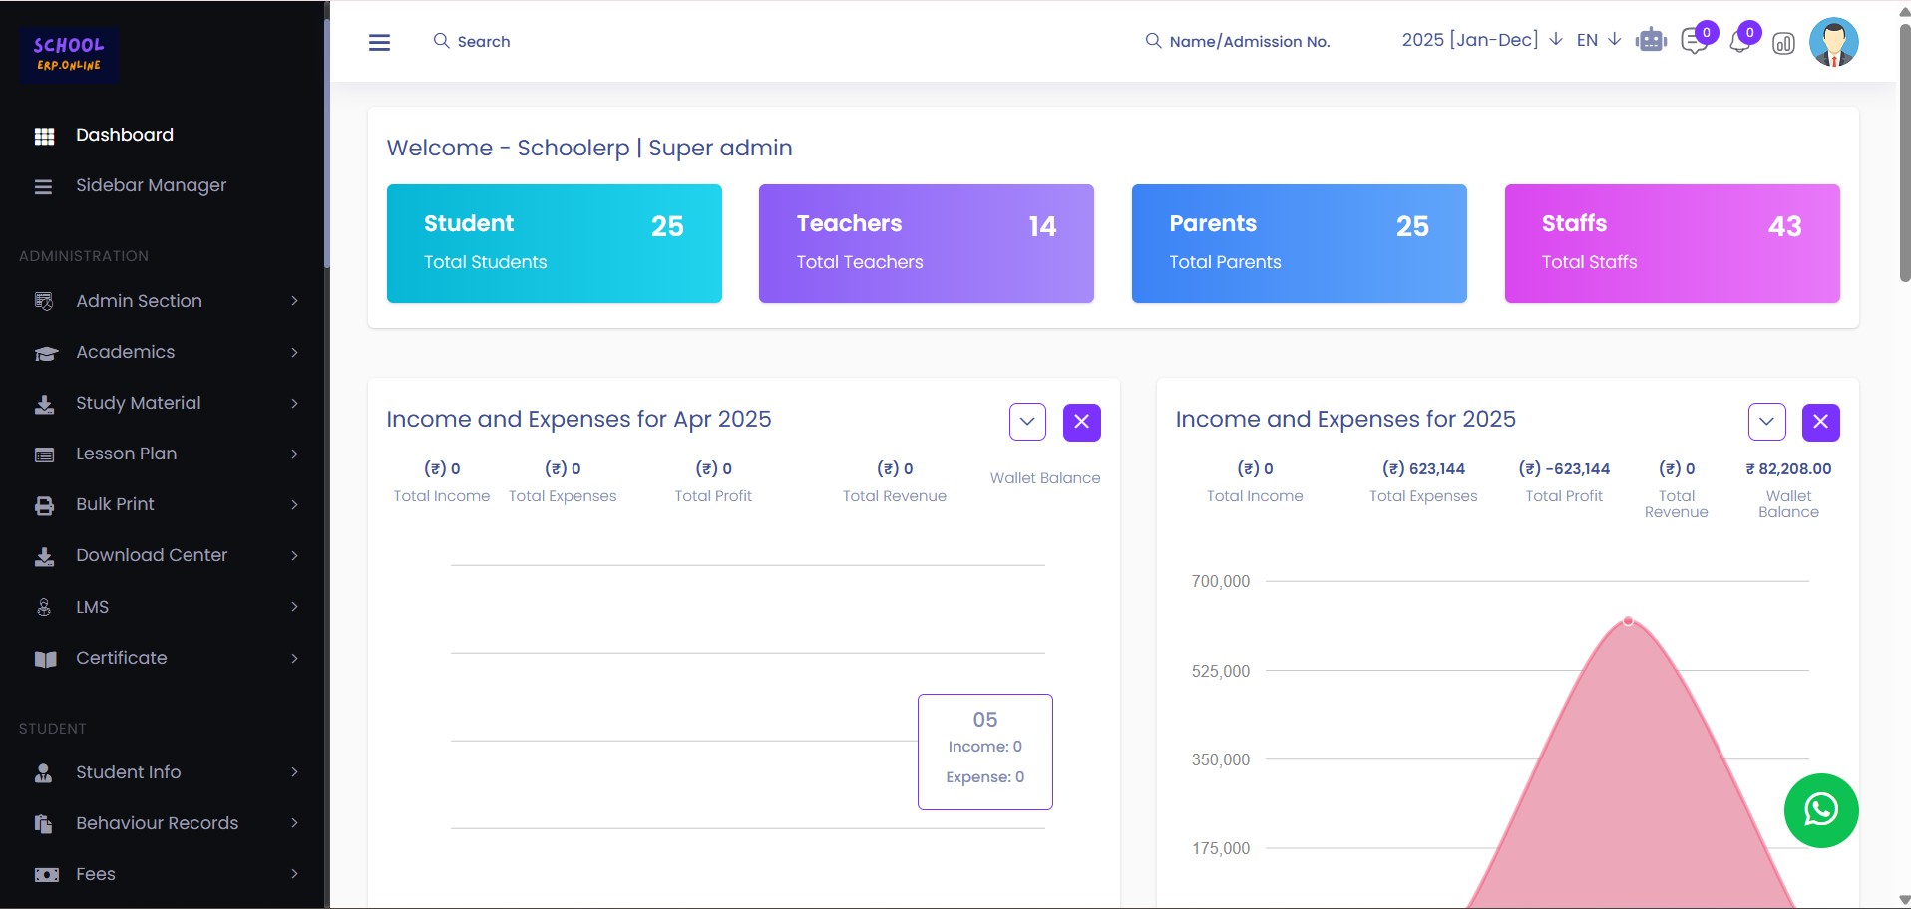1911x909 pixels.
Task: Select the Certificate sidebar icon
Action: 44,658
